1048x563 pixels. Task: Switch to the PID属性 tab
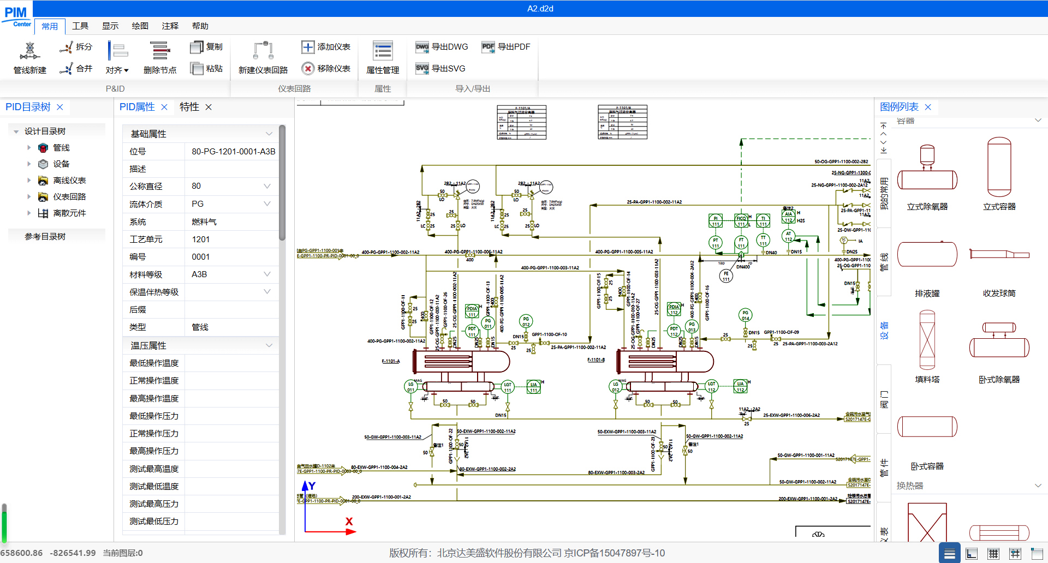pyautogui.click(x=137, y=107)
